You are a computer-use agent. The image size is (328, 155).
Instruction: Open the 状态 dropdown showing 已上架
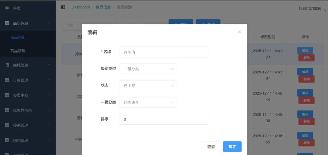click(148, 86)
